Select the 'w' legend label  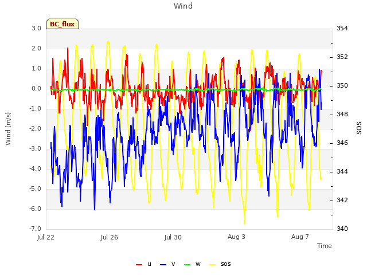[x=198, y=264]
